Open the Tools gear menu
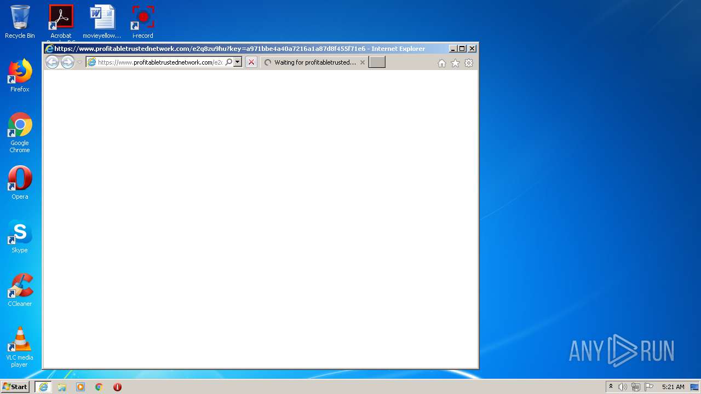 [x=469, y=63]
